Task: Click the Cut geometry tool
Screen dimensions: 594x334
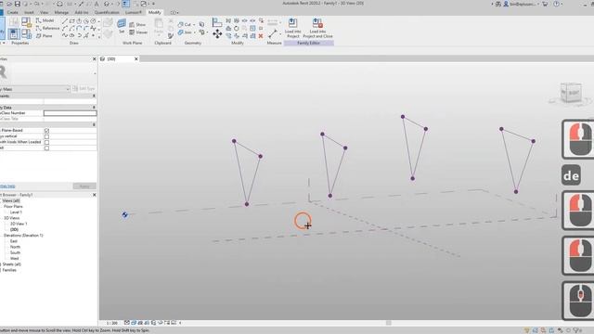Action: (185, 25)
